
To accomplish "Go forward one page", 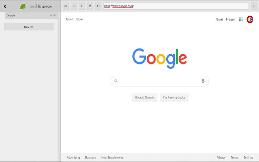I will 82,6.
